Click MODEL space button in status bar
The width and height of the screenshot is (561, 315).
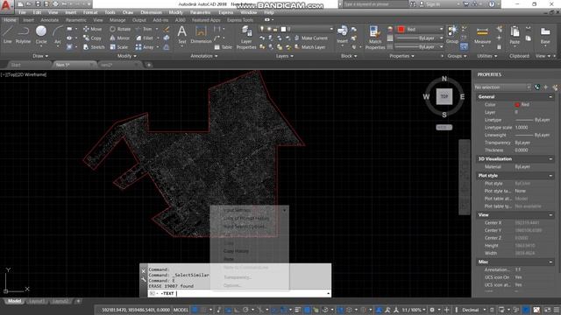coord(181,310)
